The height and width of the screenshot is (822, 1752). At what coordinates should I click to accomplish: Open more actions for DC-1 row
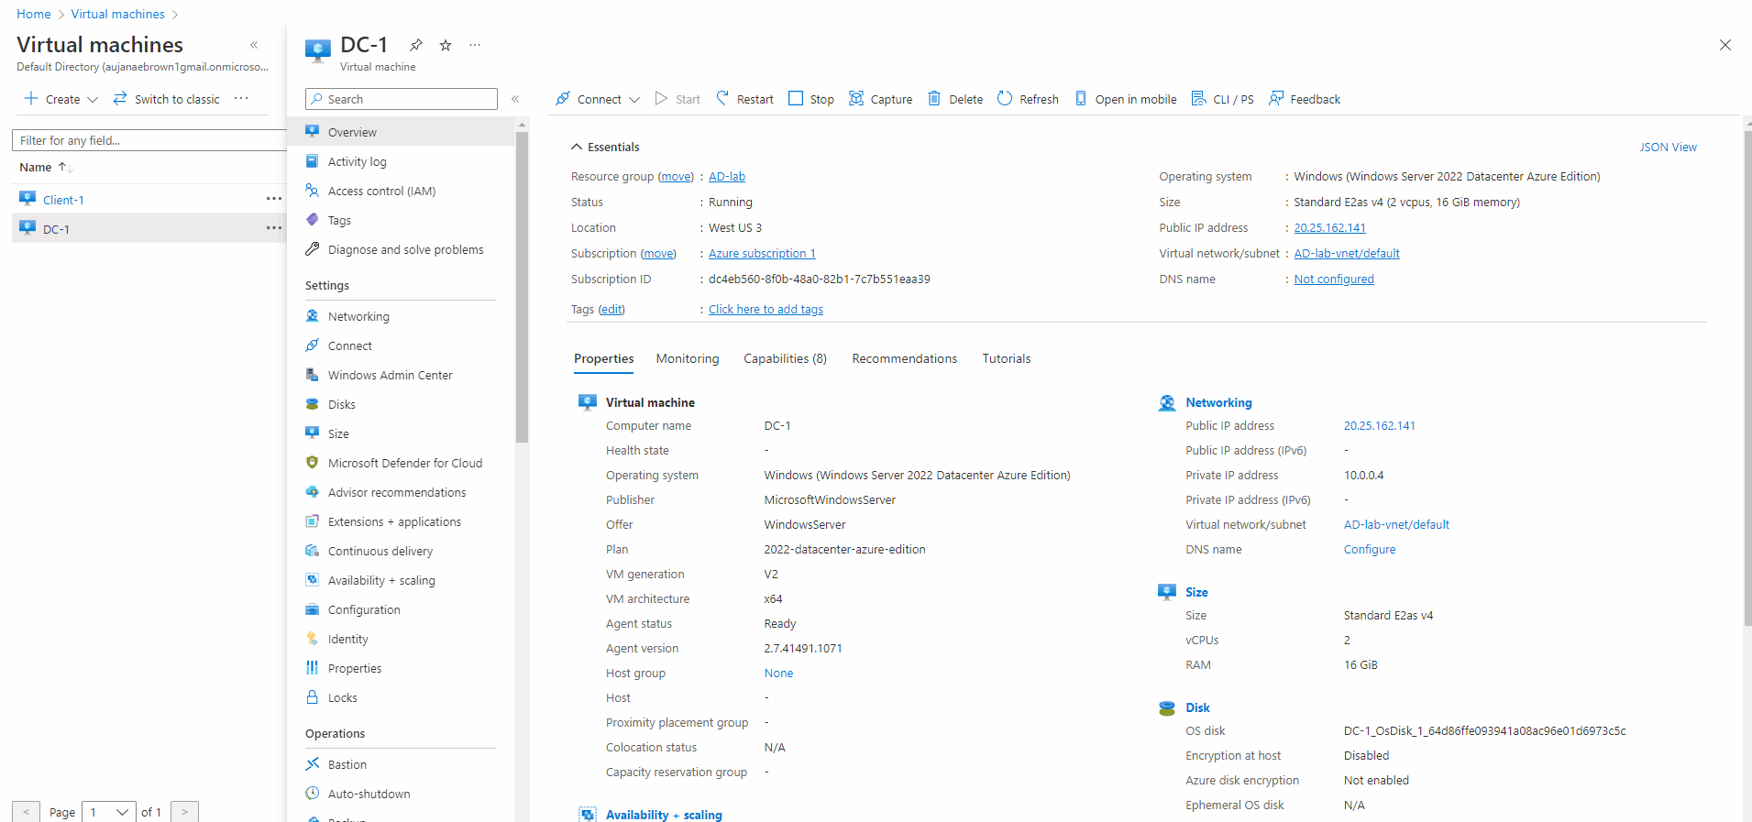pos(274,228)
